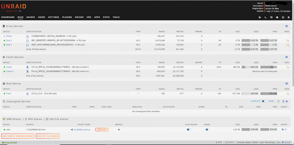This screenshot has width=294, height=145.
Task: Click share icon before JULESNAS_Archive
Action: [x=72, y=130]
